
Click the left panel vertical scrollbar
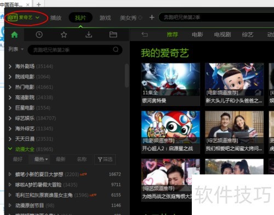(x=127, y=76)
